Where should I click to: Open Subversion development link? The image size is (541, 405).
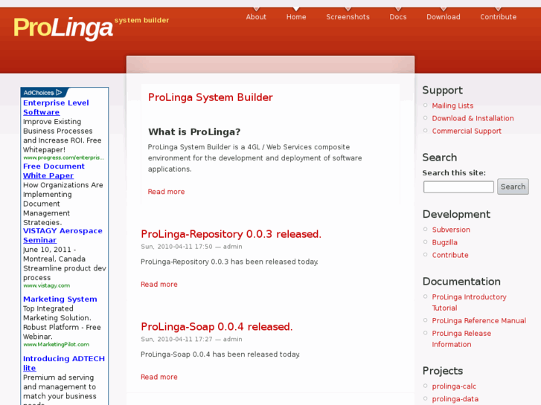coord(451,230)
